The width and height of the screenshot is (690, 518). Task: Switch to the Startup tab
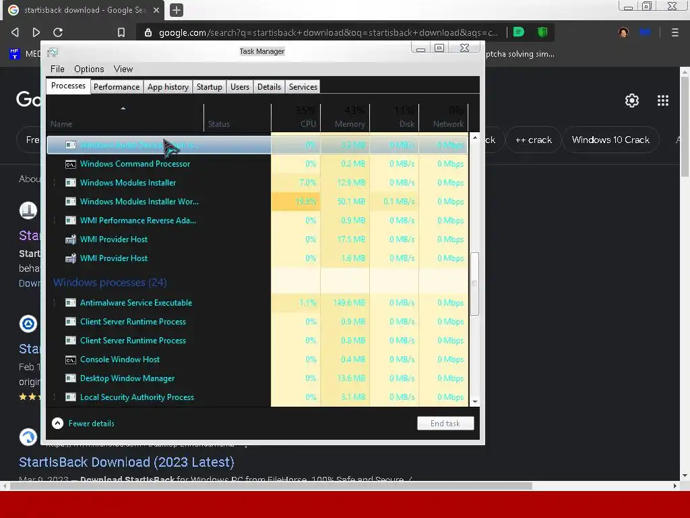(x=210, y=87)
